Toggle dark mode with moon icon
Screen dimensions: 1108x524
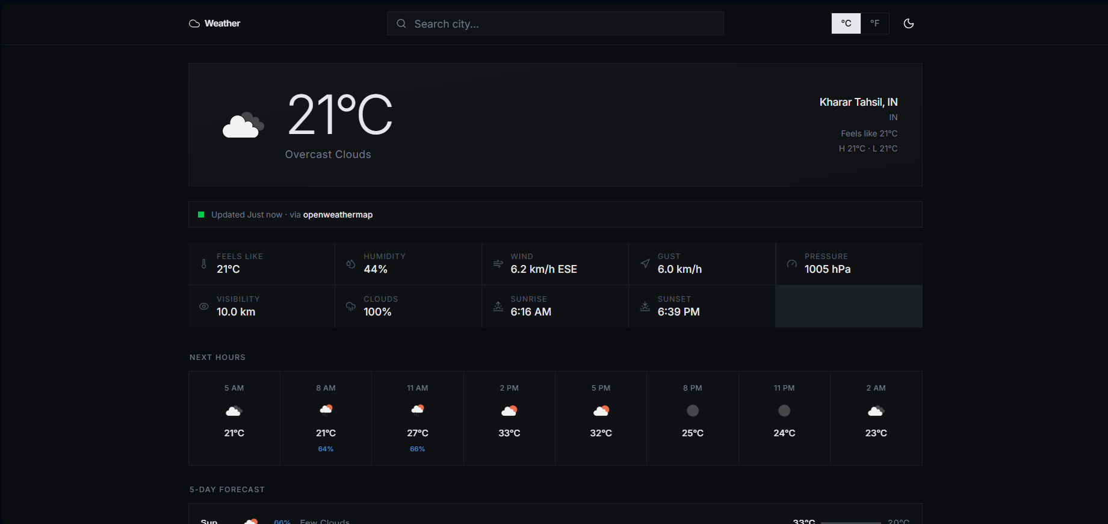(908, 23)
